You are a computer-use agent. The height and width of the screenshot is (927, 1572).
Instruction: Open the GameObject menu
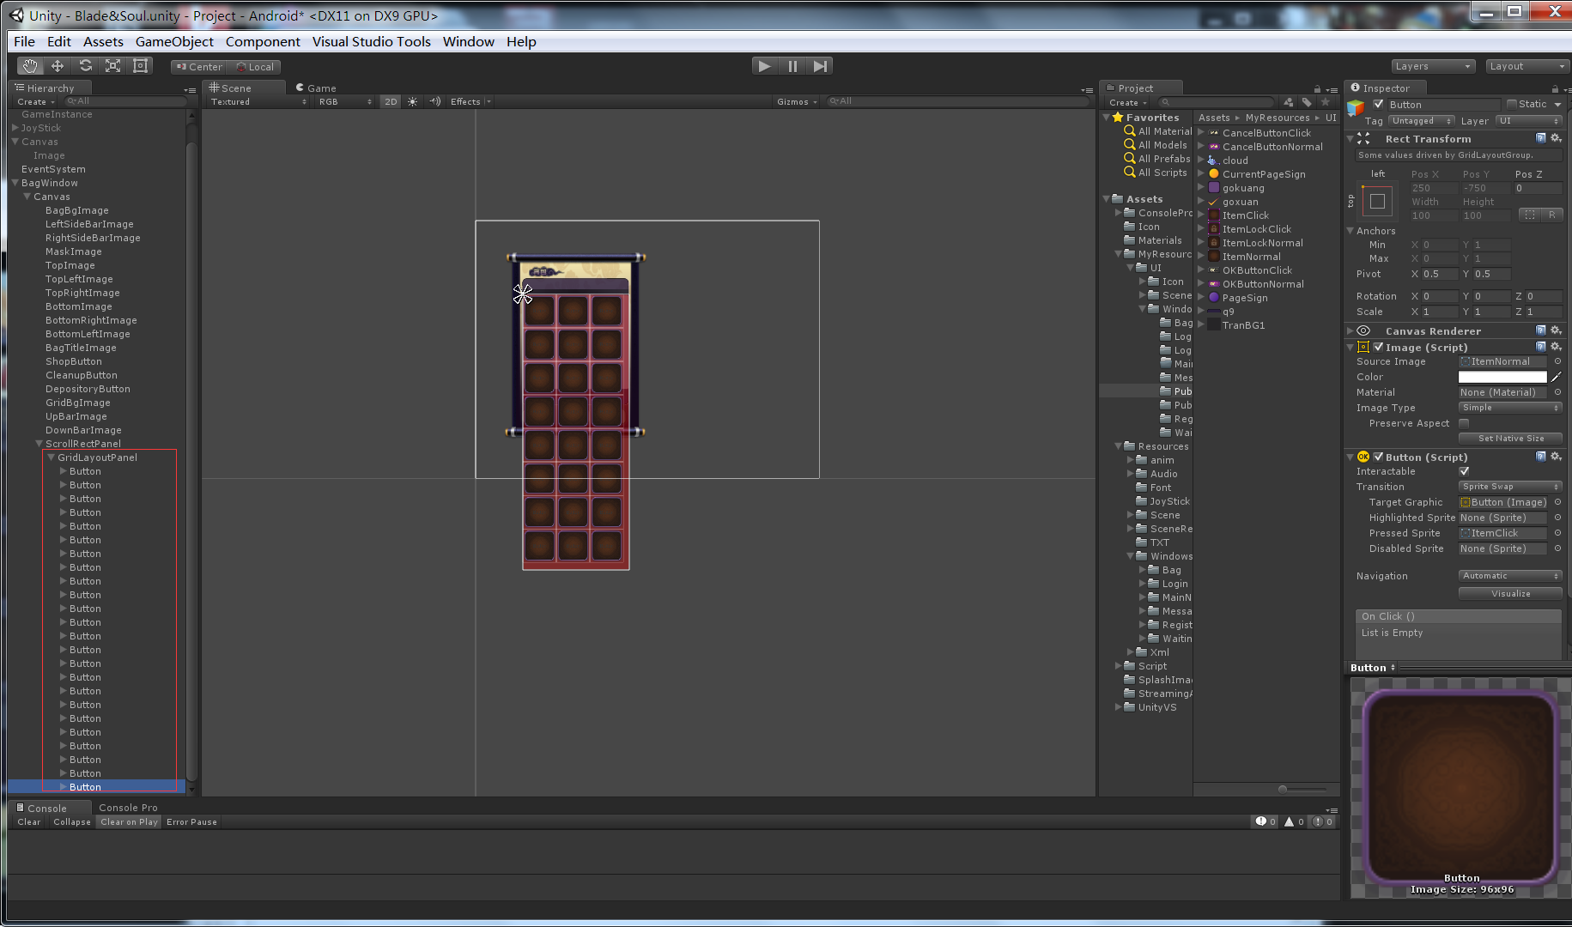point(173,41)
